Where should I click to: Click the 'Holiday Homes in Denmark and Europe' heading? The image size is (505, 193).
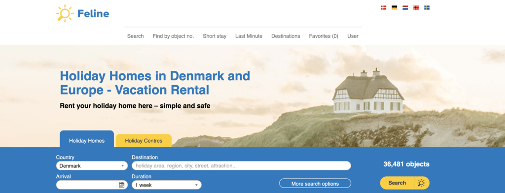155,83
